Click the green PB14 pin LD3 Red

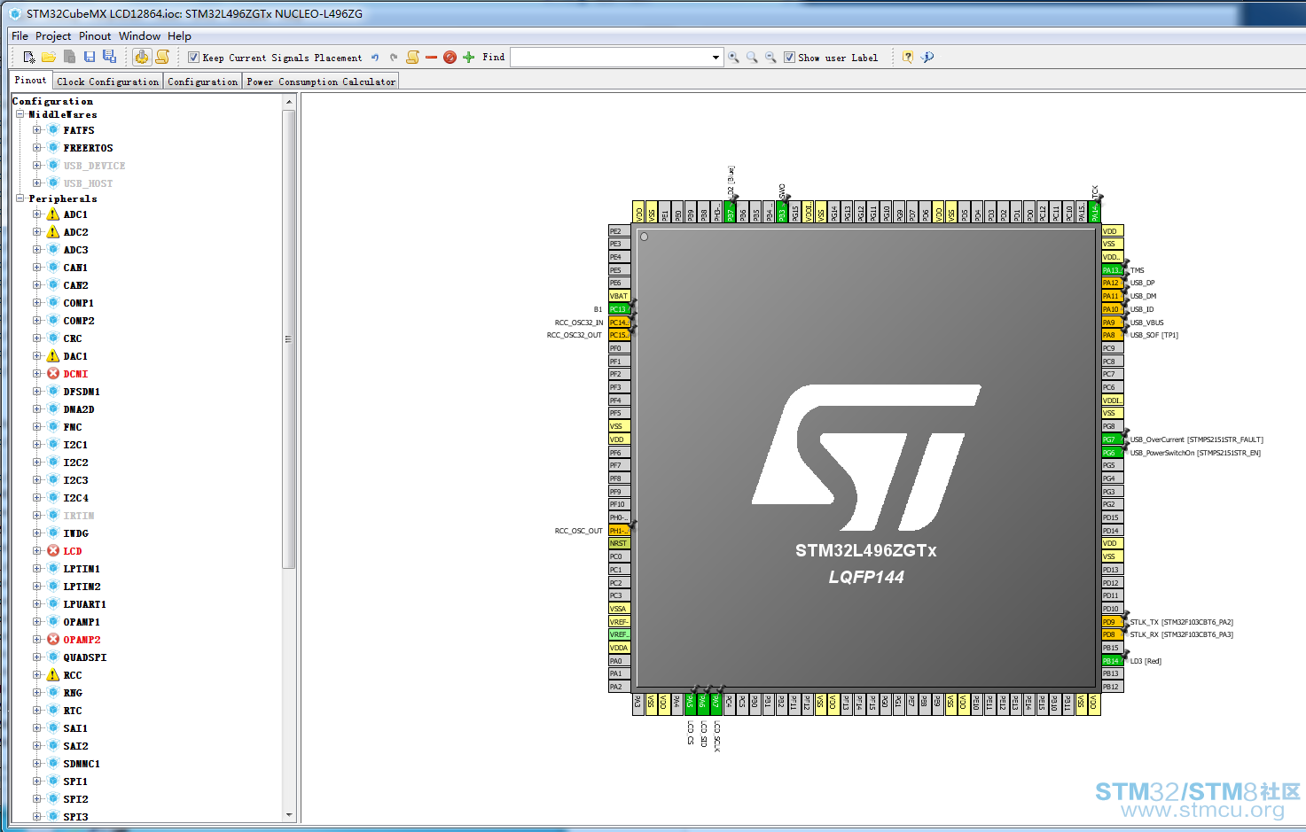click(x=1112, y=661)
